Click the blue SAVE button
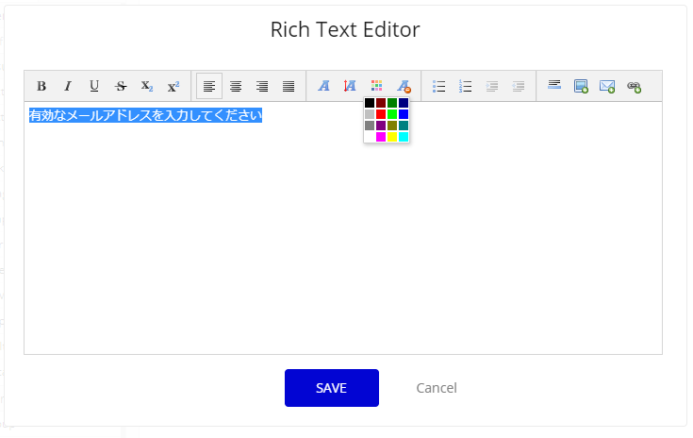The height and width of the screenshot is (438, 693). click(332, 388)
